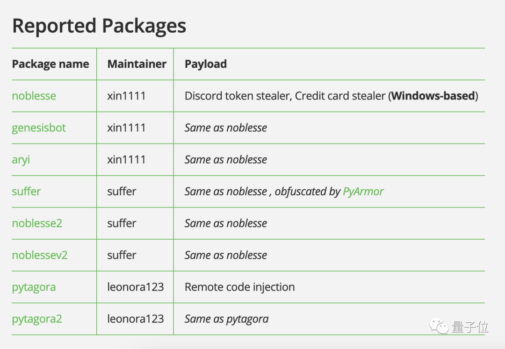Screen dimensions: 505x349
Task: Click the Remote code injection payload text
Action: pos(240,287)
